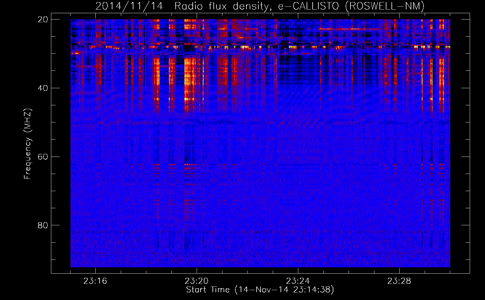Click the '80' frequency tick label
Image resolution: width=485 pixels, height=300 pixels.
[43, 225]
